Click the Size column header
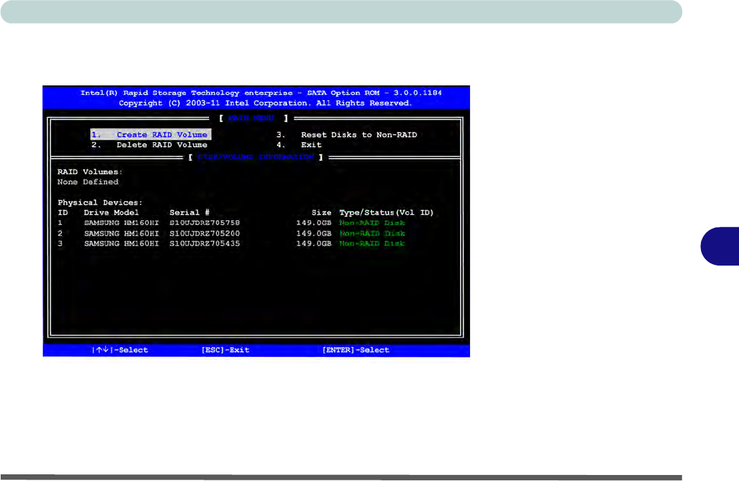Viewport: 739px width, 481px height. [321, 213]
